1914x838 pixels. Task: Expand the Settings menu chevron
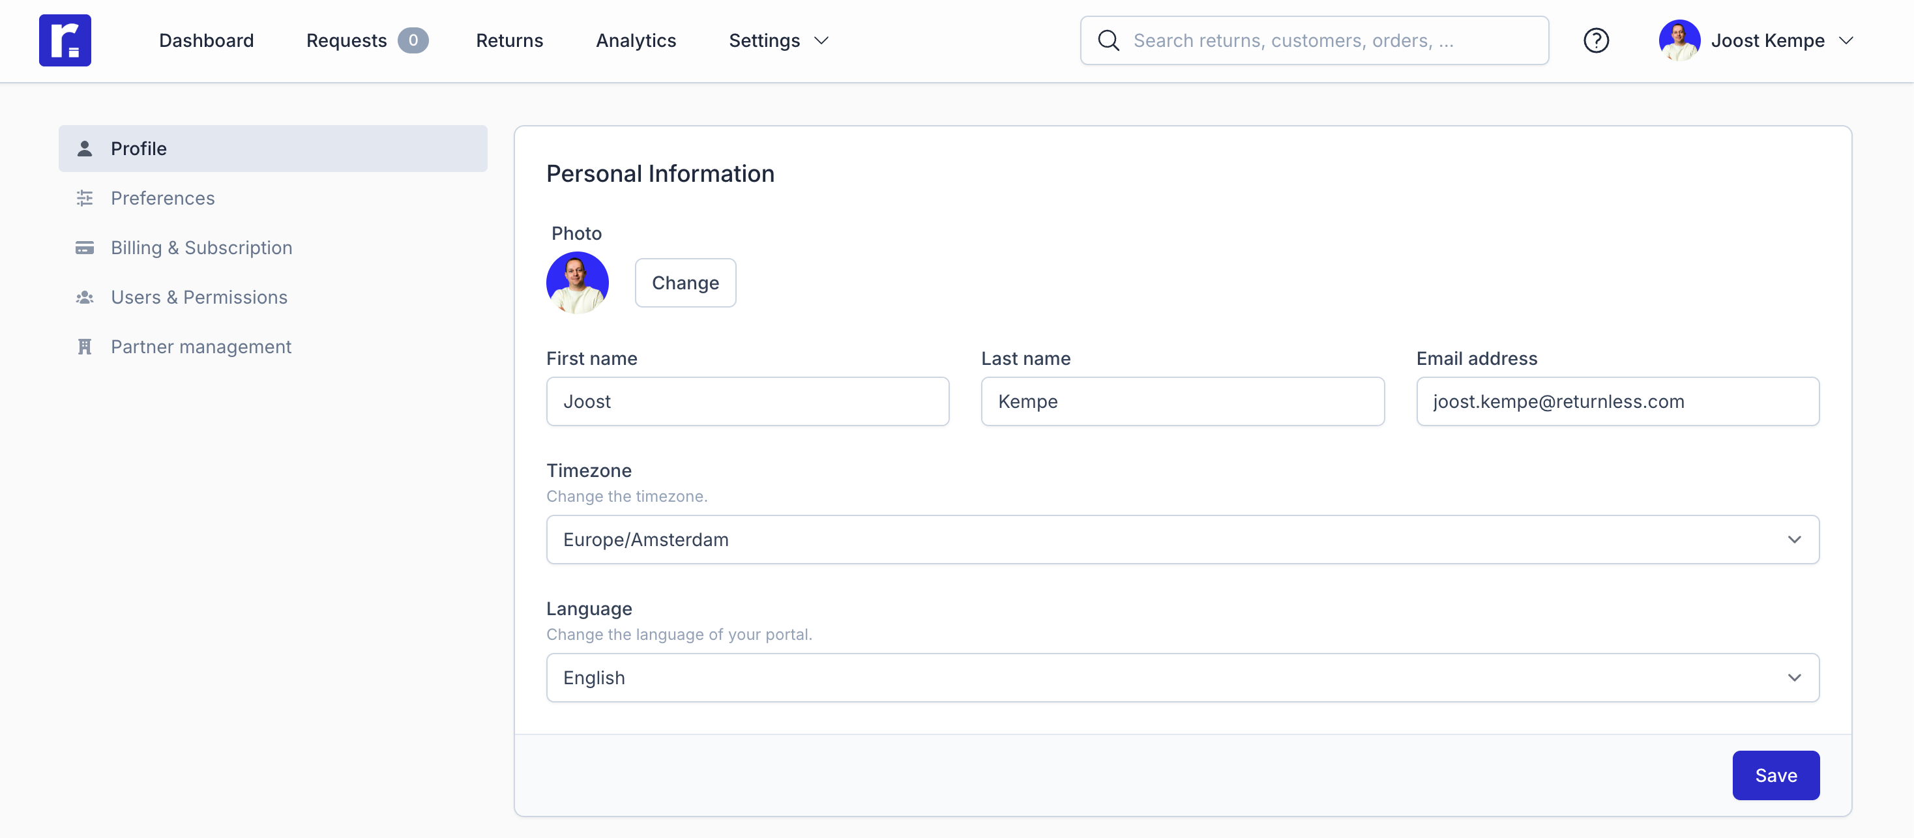pyautogui.click(x=821, y=40)
